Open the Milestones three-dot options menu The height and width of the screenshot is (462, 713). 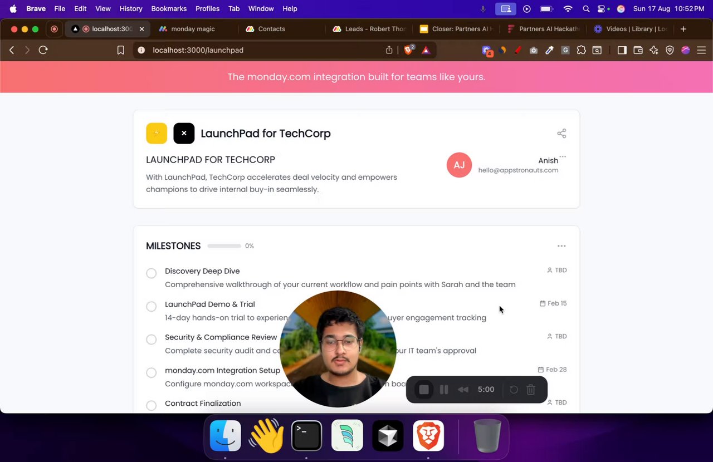561,246
